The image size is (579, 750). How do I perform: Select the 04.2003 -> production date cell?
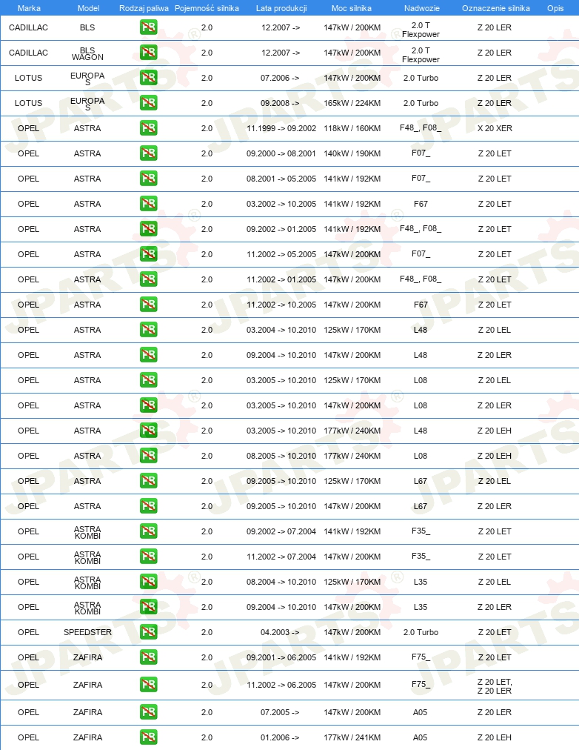pos(280,632)
